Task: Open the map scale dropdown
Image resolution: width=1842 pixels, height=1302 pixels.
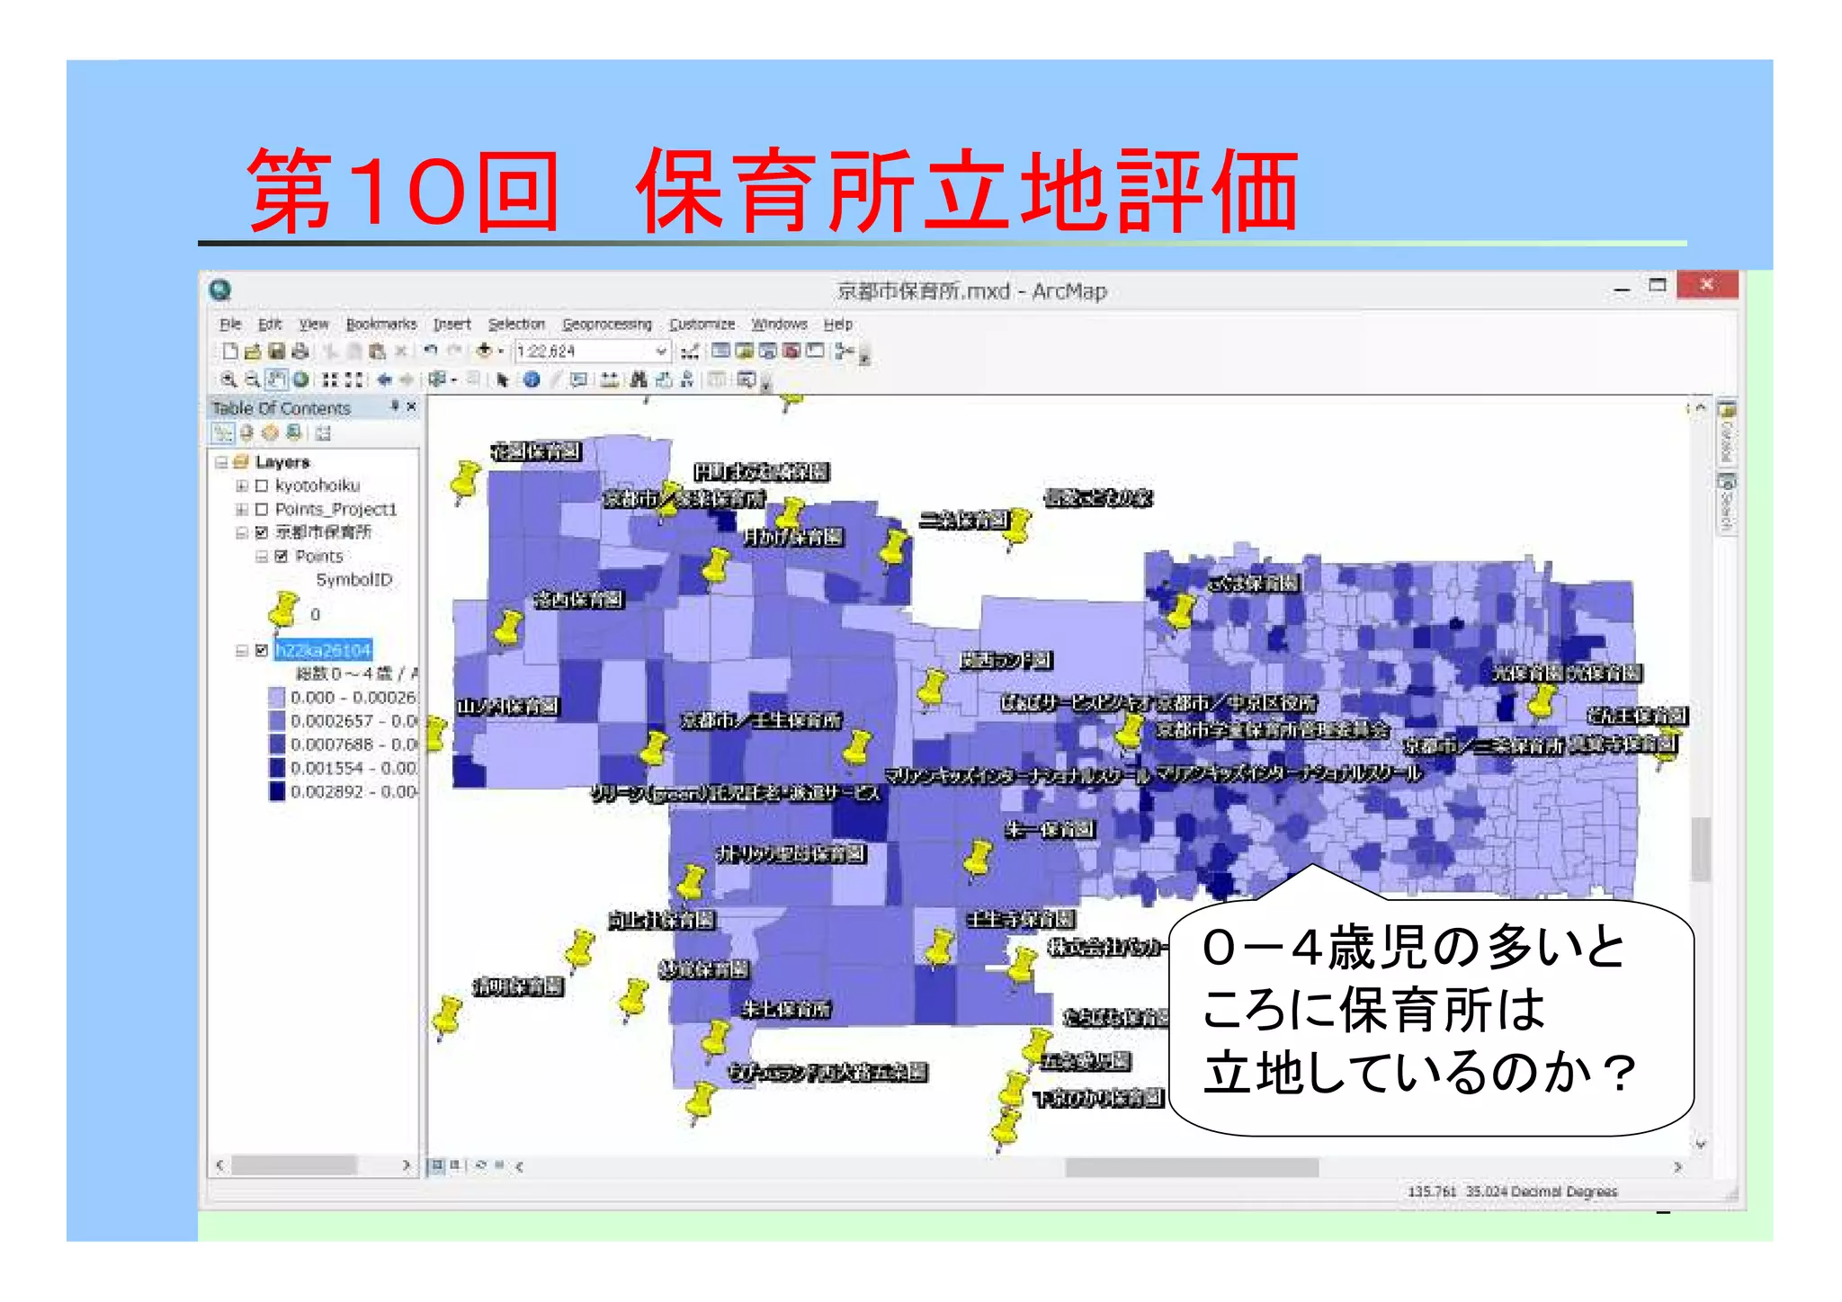Action: click(661, 351)
